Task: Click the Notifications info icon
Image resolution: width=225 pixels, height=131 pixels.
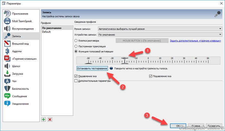Action: pyautogui.click(x=7, y=103)
